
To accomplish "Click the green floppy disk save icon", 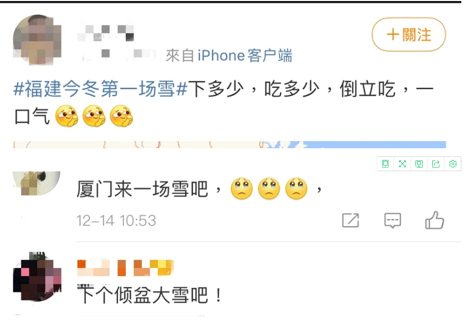I will click(x=419, y=164).
